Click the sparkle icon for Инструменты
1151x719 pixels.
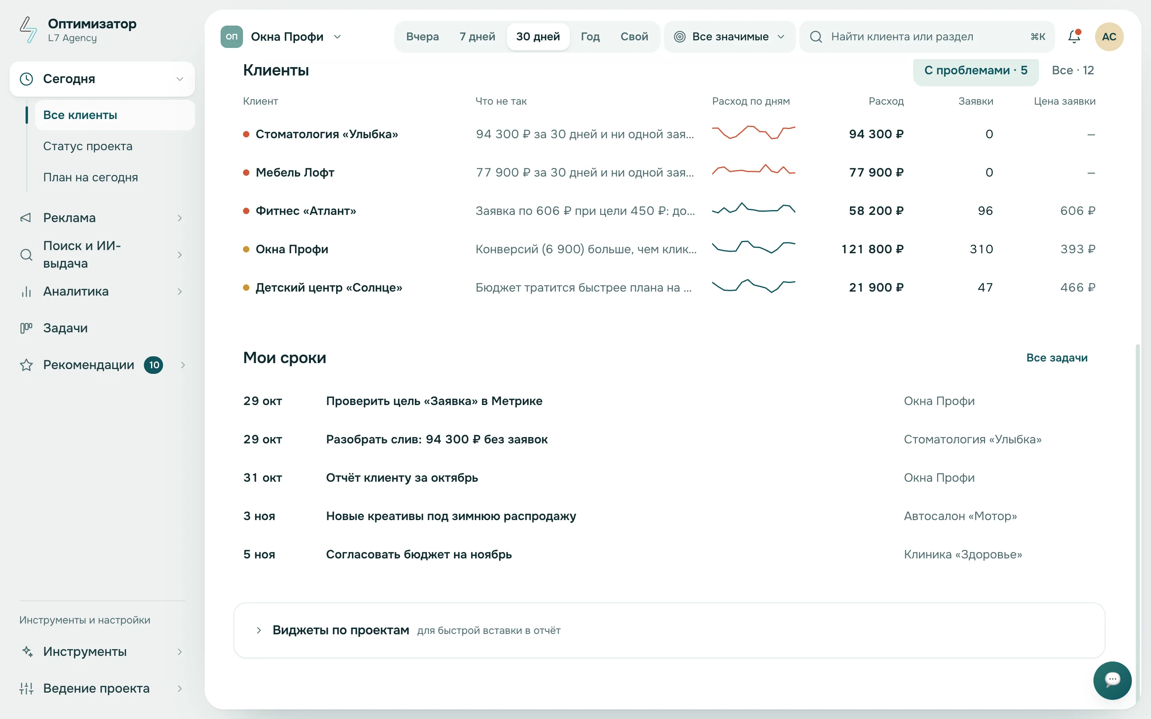coord(27,651)
